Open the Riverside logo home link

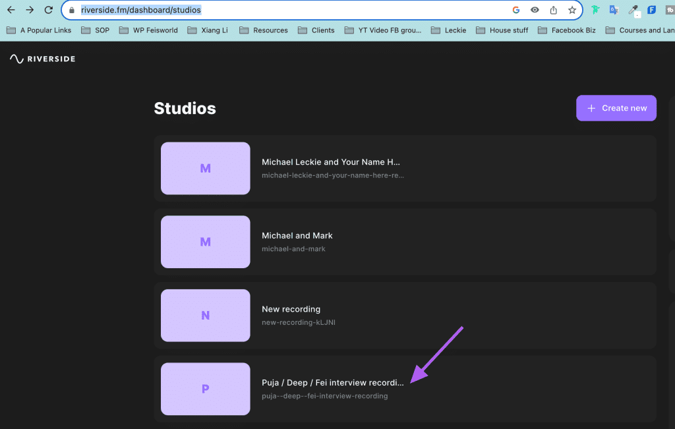tap(43, 59)
